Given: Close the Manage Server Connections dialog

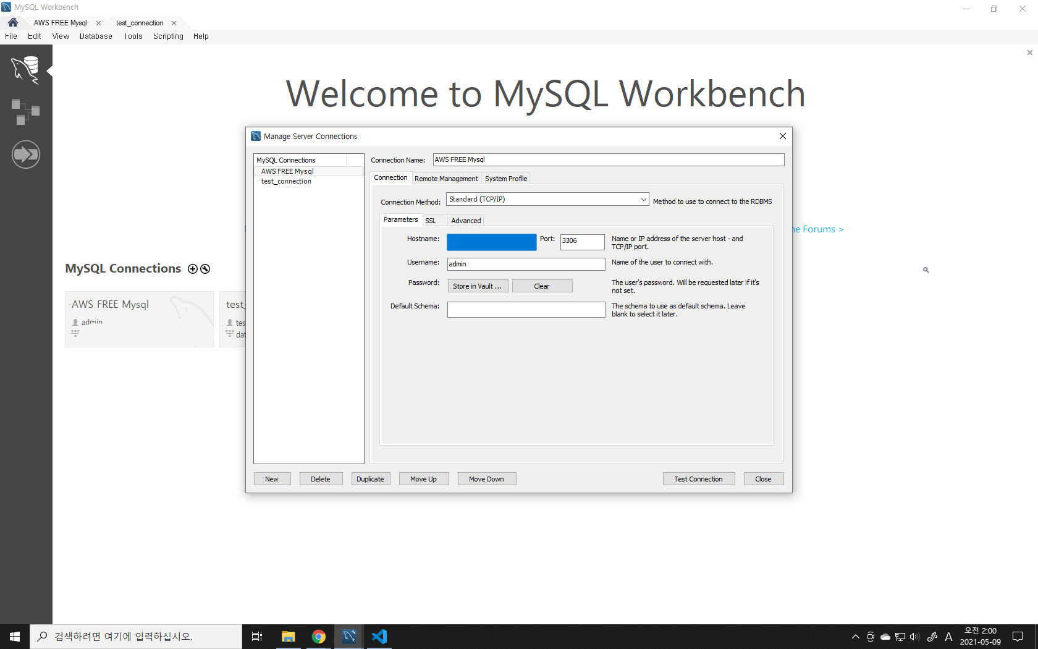Looking at the screenshot, I should 782,136.
